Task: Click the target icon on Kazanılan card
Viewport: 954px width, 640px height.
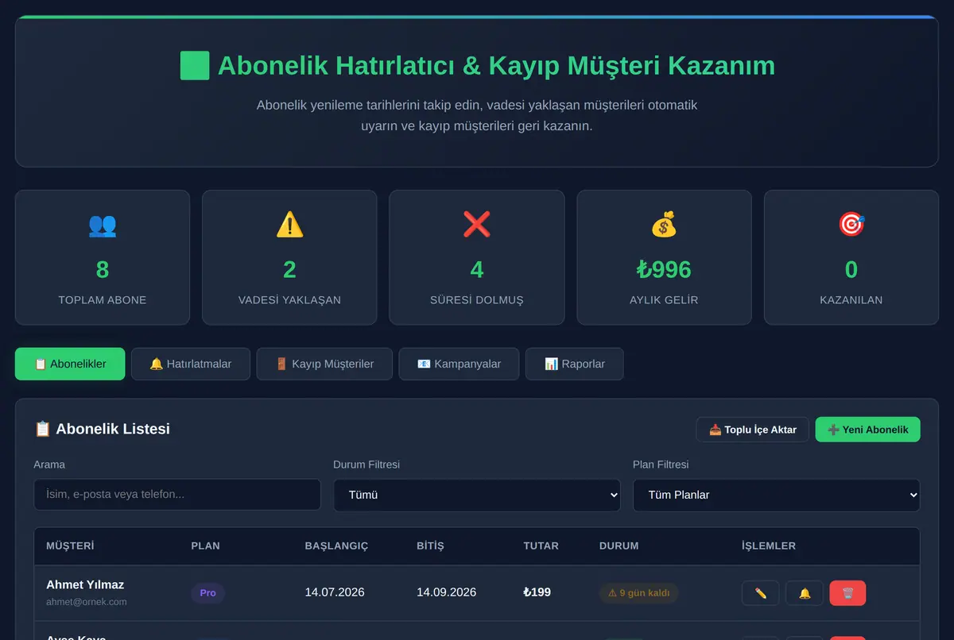Action: (851, 225)
